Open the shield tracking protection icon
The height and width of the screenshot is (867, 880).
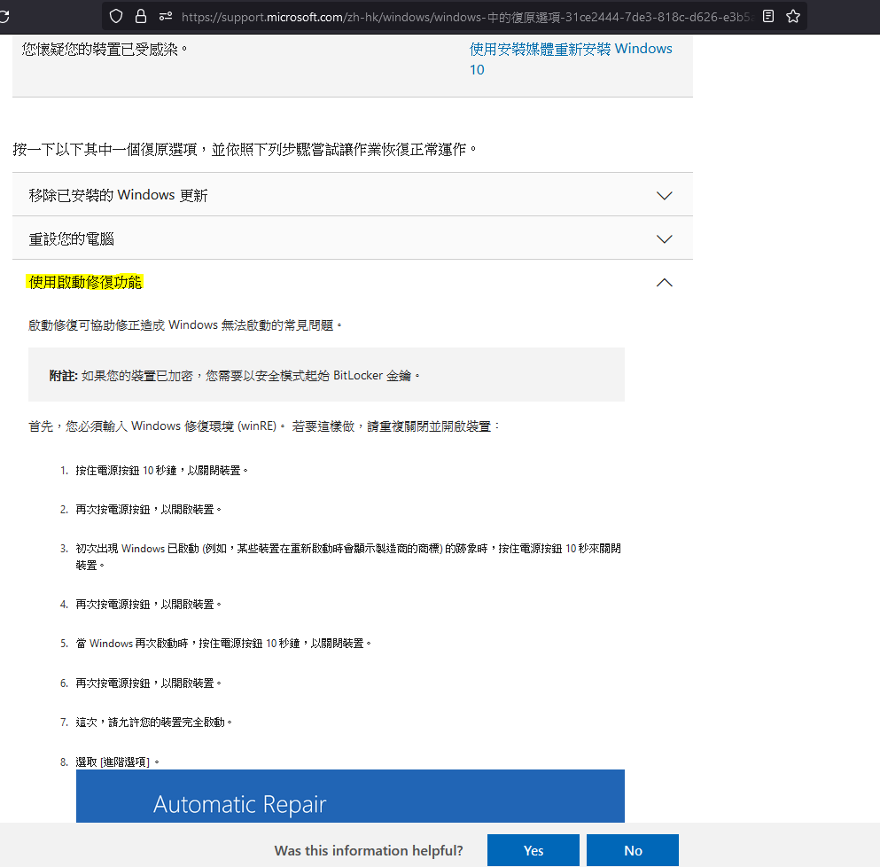(x=115, y=16)
